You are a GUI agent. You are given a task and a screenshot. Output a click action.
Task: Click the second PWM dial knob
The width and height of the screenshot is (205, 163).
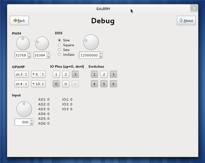pyautogui.click(x=42, y=43)
